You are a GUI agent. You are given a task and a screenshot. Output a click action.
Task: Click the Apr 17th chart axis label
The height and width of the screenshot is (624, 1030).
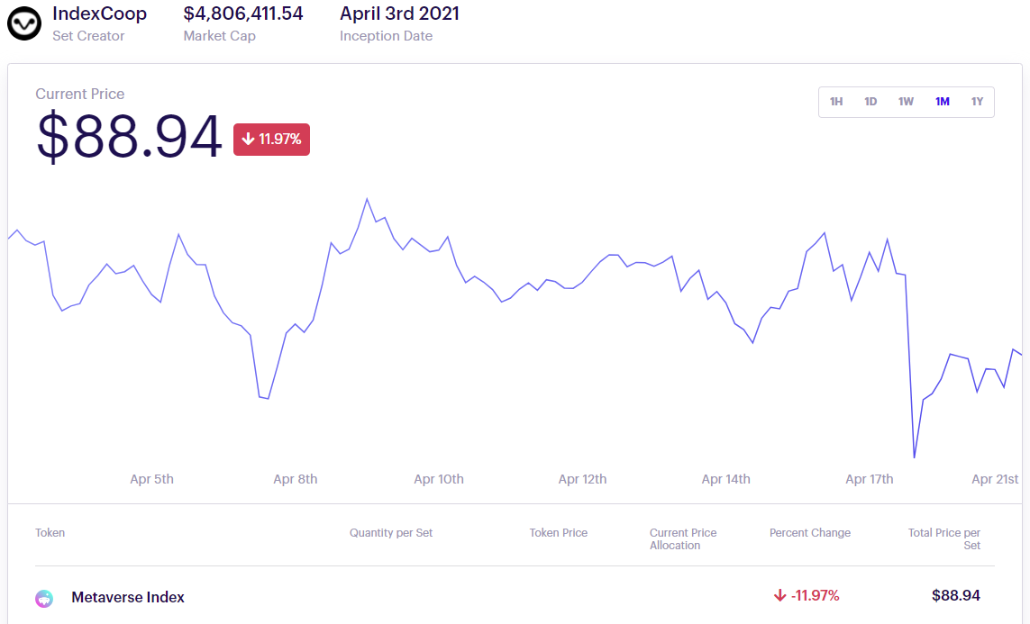click(870, 479)
